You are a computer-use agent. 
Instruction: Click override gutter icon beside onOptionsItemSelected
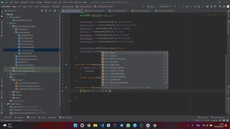pos(66,64)
